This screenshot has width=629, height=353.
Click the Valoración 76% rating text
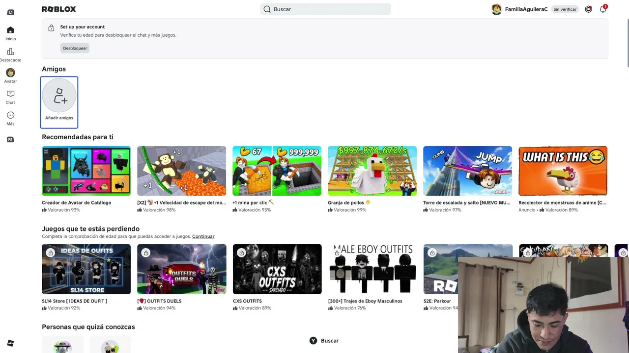[x=350, y=308]
